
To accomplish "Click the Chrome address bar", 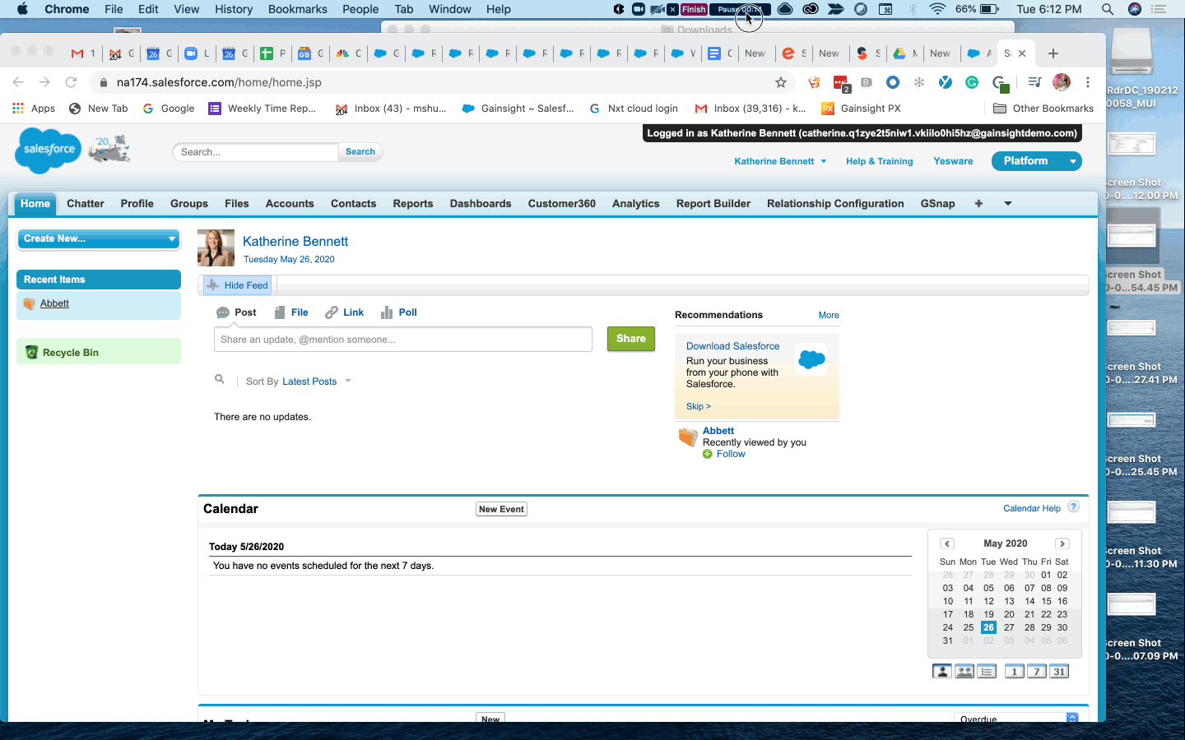I will click(x=436, y=82).
